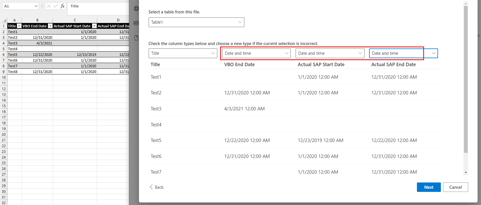This screenshot has width=481, height=205.
Task: Open the Title column type dropdown
Action: pos(183,53)
